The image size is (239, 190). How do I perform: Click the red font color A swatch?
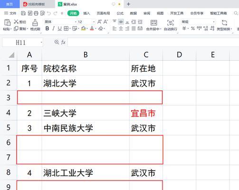(92, 28)
